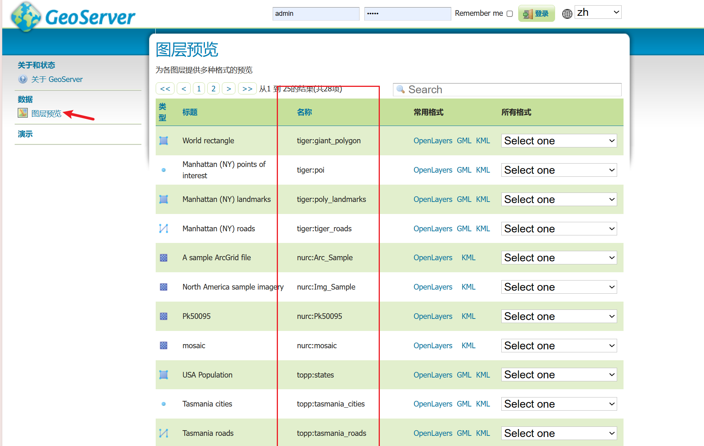704x446 pixels.
Task: Go to page 2 of results
Action: (213, 89)
